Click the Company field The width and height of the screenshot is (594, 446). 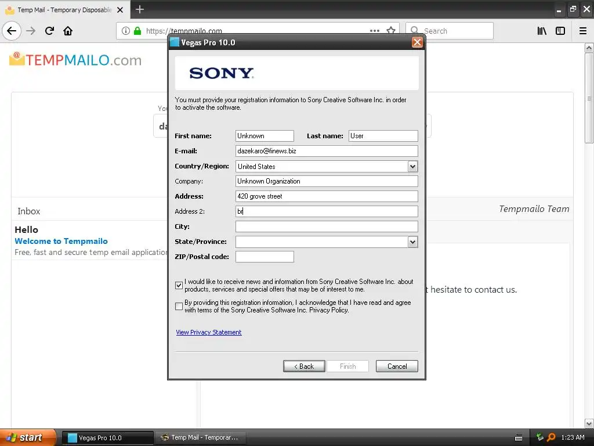point(327,181)
